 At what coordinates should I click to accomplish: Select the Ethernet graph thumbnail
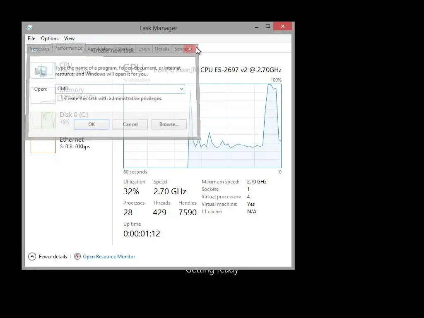click(43, 145)
